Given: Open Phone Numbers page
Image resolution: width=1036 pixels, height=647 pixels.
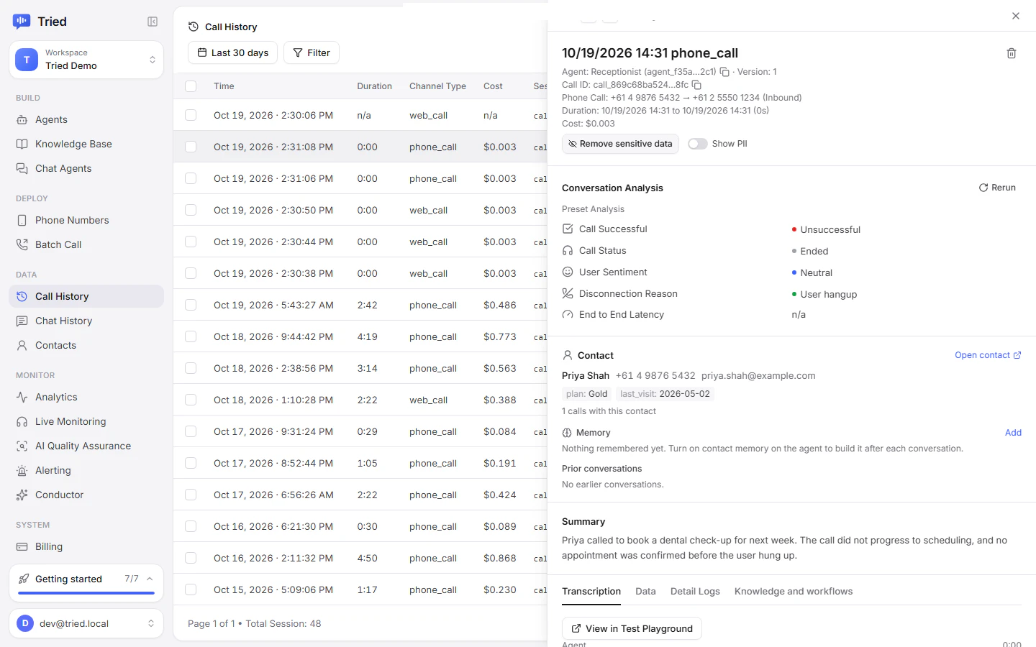Looking at the screenshot, I should pyautogui.click(x=86, y=220).
